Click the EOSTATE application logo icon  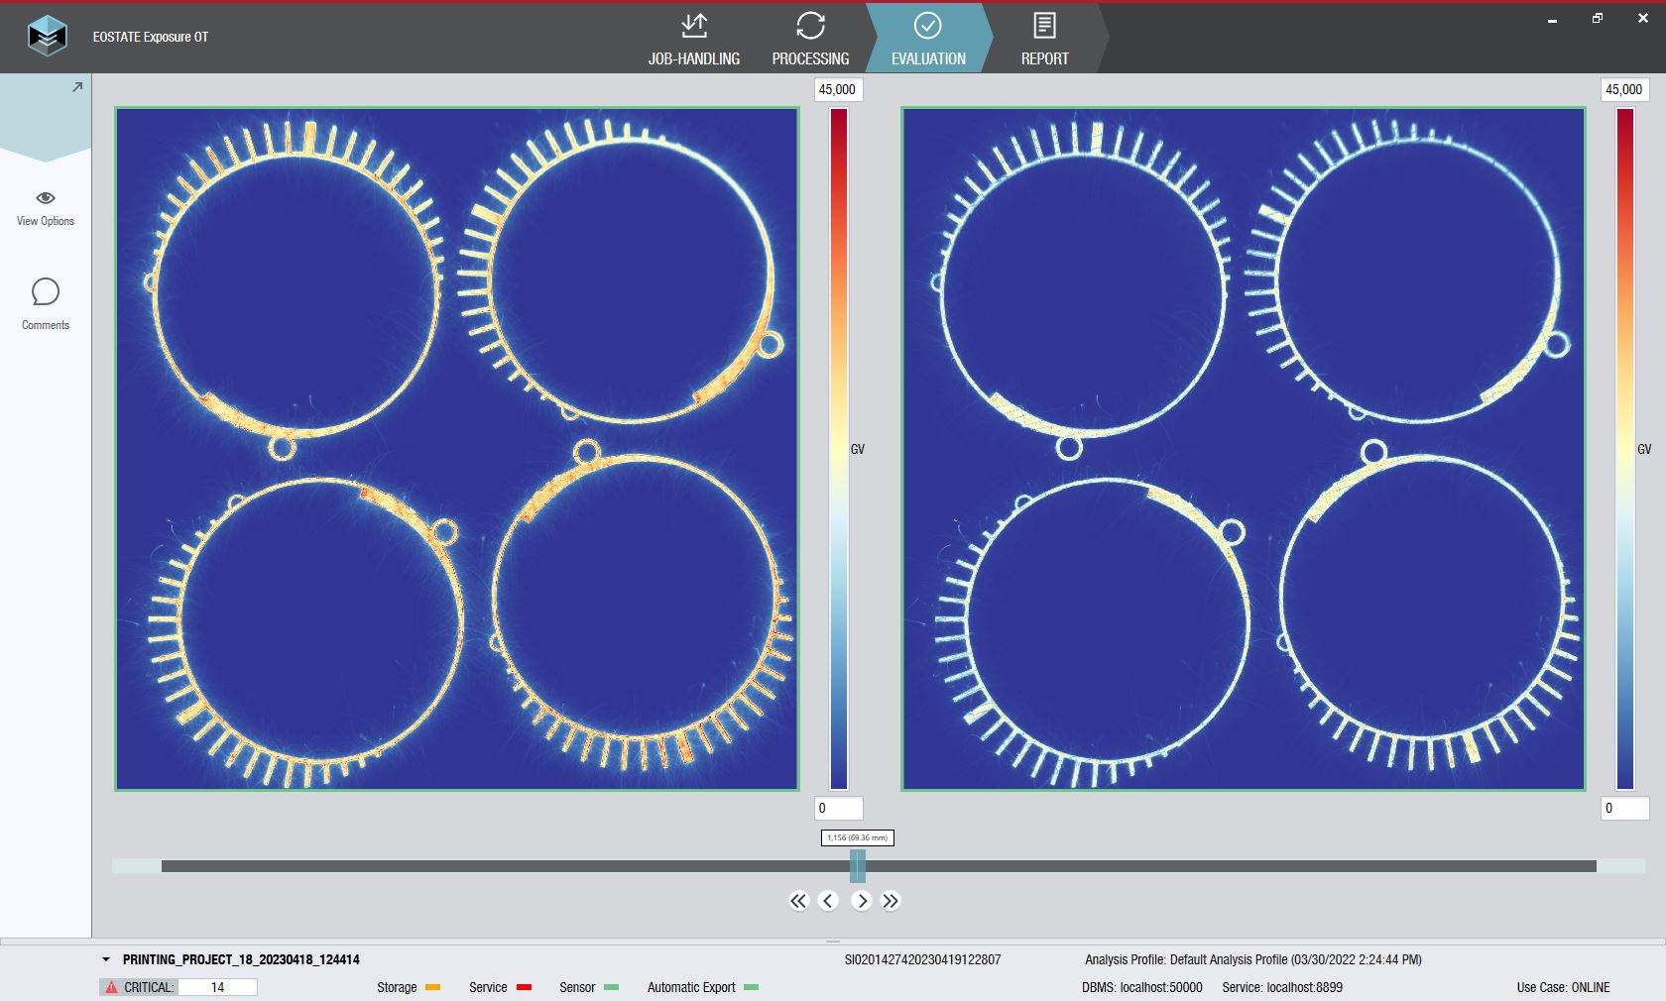(x=47, y=37)
